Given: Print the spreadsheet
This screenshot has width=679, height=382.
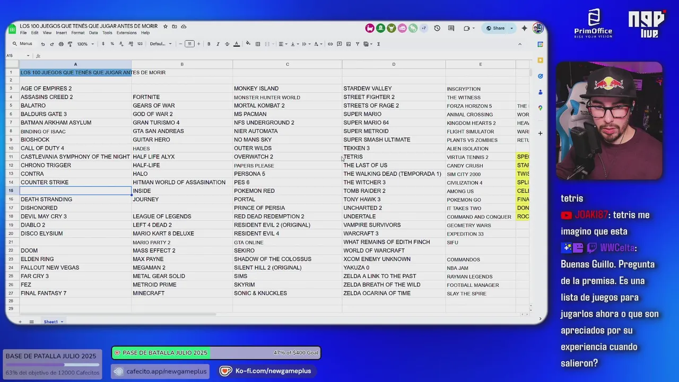Looking at the screenshot, I should pos(61,44).
